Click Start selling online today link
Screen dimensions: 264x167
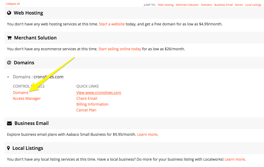pos(120,49)
